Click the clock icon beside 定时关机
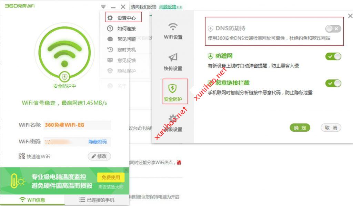 coord(110,50)
